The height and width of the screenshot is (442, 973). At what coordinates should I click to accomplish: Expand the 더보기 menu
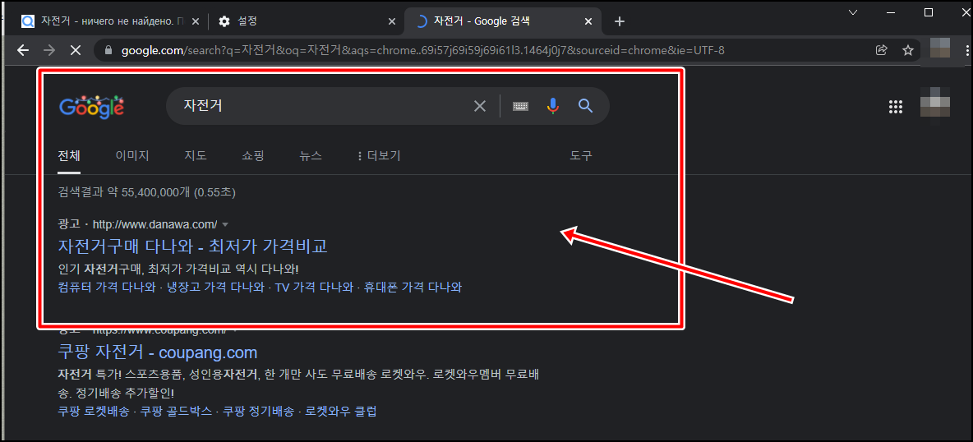[379, 156]
